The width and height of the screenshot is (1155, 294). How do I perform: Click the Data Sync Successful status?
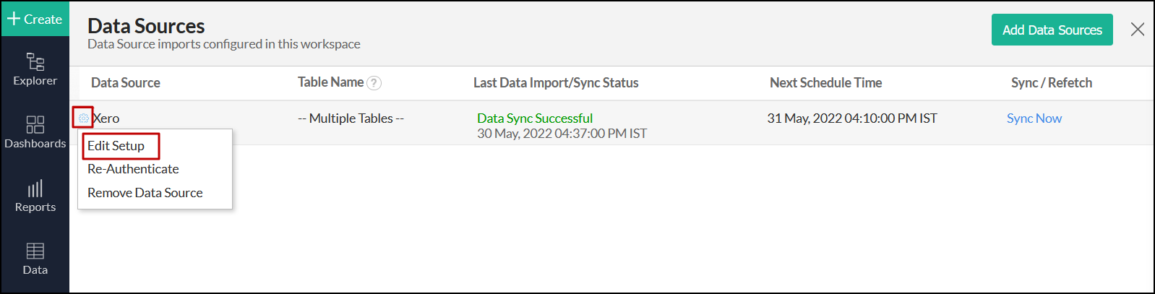[x=534, y=118]
